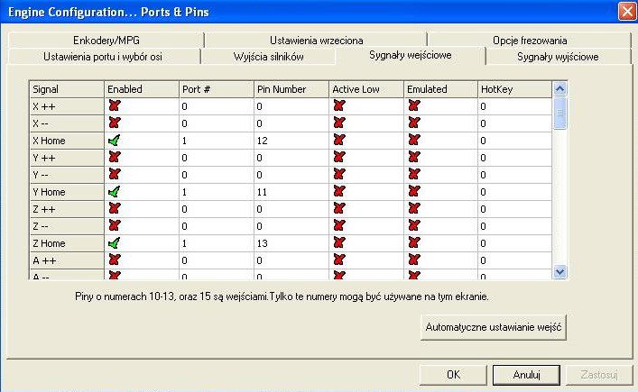Toggle the Enabled mark for Y --
This screenshot has height=392, width=638.
[x=115, y=174]
